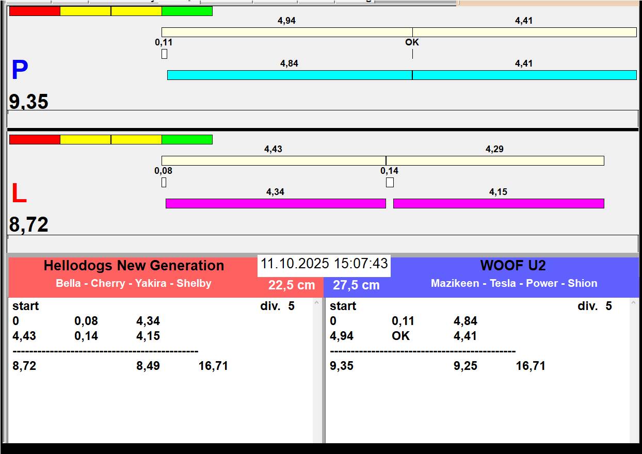The height and width of the screenshot is (454, 642).
Task: Click the scroll-up arrow in the WOOF U2 results panel
Action: click(x=634, y=303)
